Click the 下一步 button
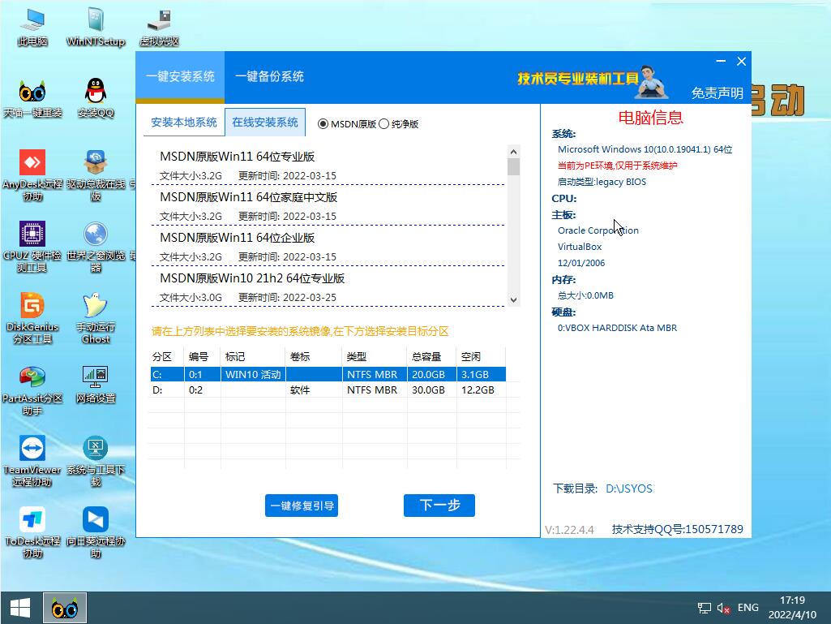This screenshot has width=831, height=624. (x=439, y=506)
